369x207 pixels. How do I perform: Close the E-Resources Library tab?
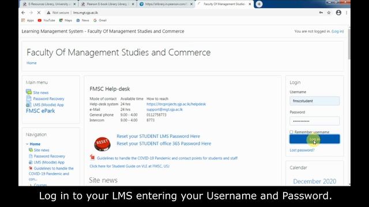74,4
